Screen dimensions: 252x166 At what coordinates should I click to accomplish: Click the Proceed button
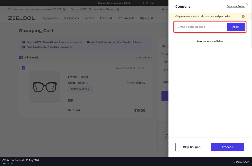[x=227, y=147]
